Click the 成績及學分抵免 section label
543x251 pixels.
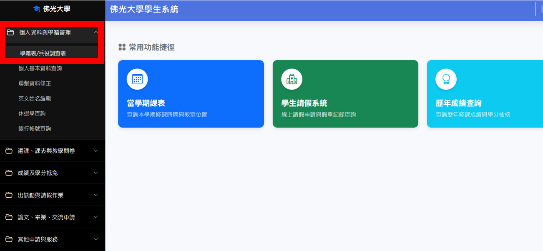coord(38,173)
